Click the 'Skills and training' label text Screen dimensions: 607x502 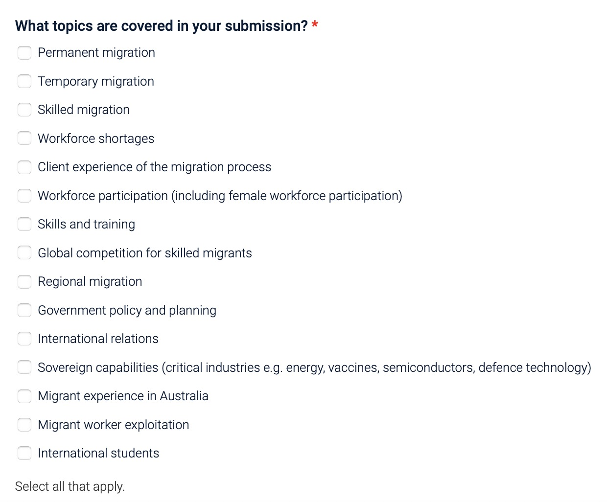(x=86, y=225)
